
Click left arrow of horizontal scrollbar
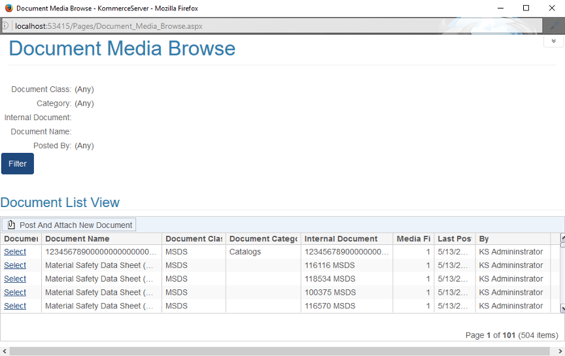[x=5, y=351]
